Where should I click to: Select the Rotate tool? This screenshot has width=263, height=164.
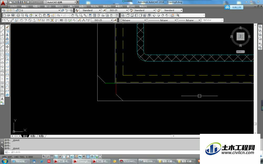pos(7,51)
